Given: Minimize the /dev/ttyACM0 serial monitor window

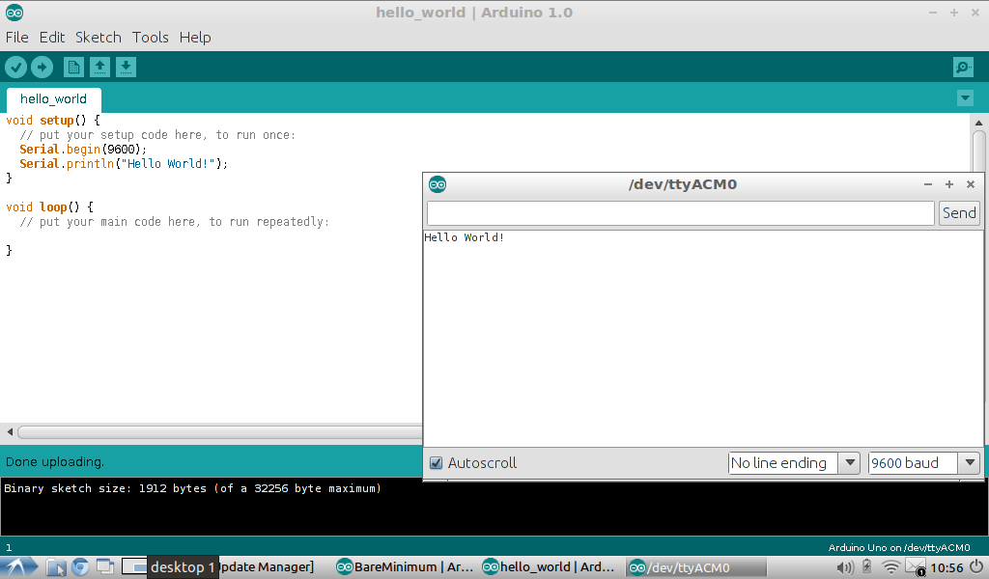Looking at the screenshot, I should 928,184.
